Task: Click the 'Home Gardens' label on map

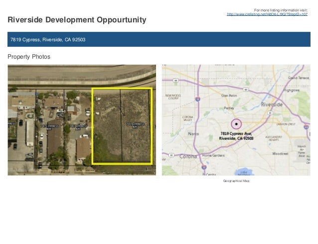Action: point(213,155)
